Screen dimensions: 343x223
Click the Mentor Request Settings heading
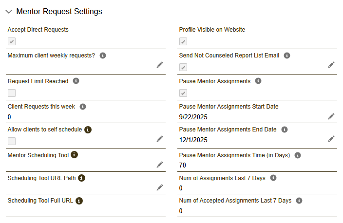pyautogui.click(x=59, y=11)
